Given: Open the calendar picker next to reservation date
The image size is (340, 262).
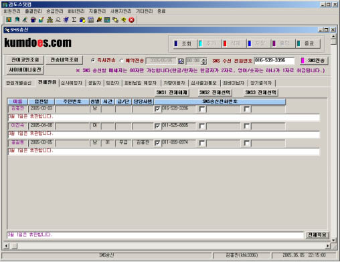Looking at the screenshot, I should tap(181, 61).
